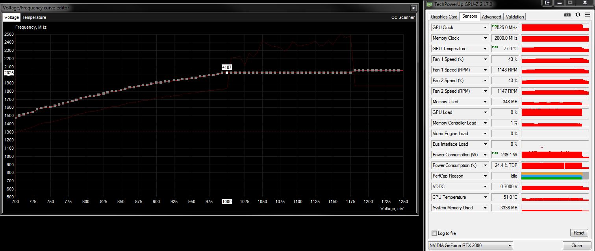Expand the GPU Temperature sensor dropdown
Viewport: 595px width, 251px height.
tap(486, 49)
